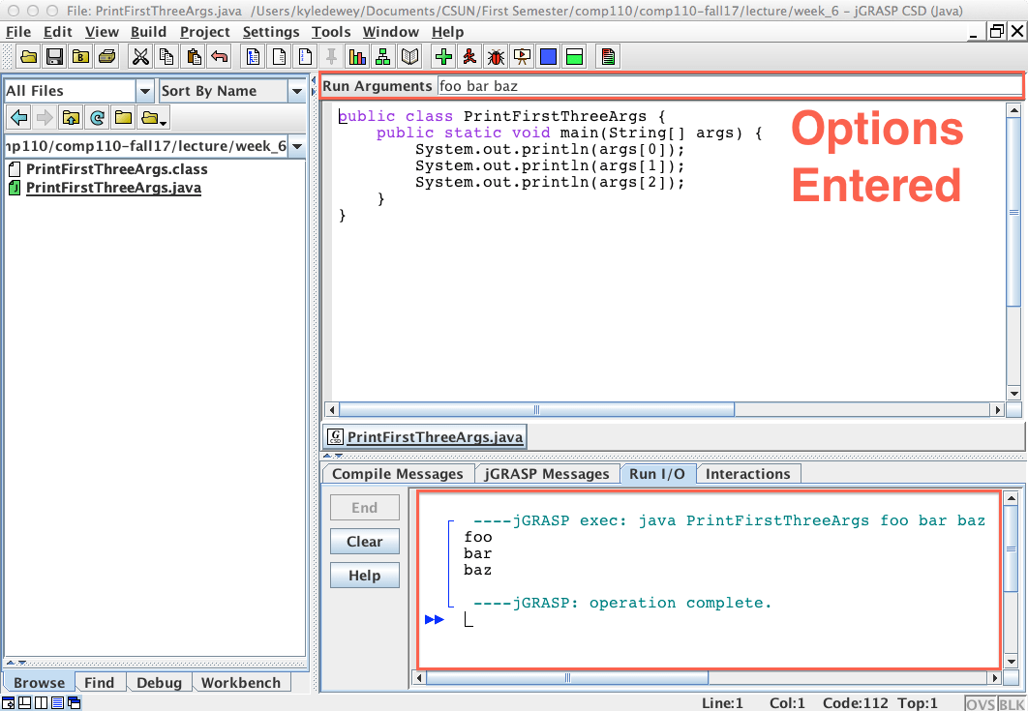Screen dimensions: 1028x711
Task: Switch to the Compile Messages tab
Action: 396,473
